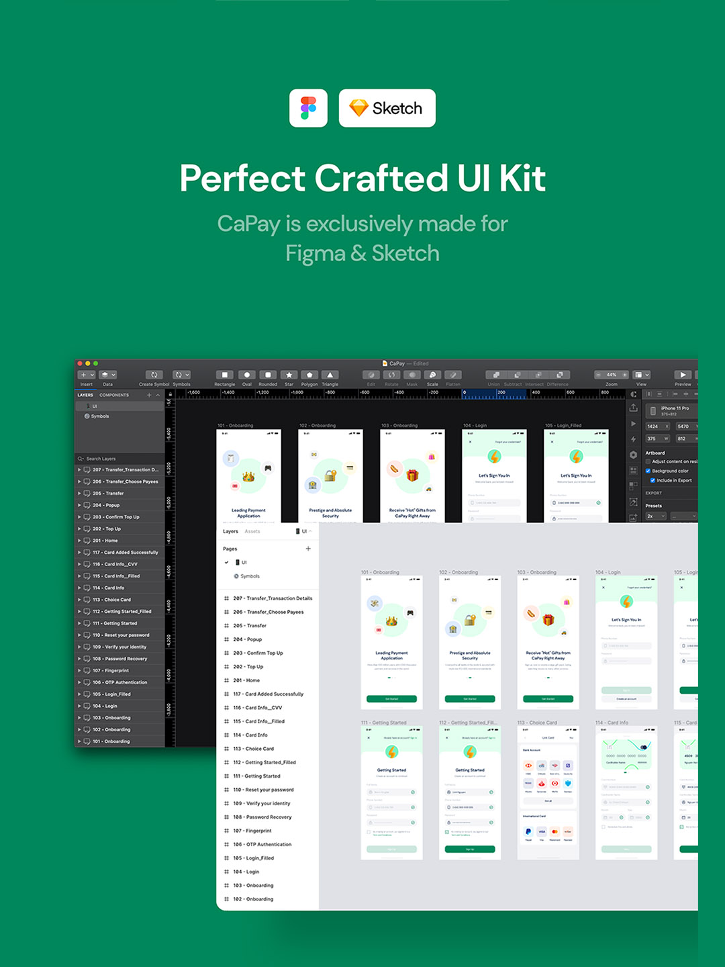Viewport: 725px width, 967px height.
Task: Activate the Scale tool in toolbar
Action: click(x=432, y=375)
